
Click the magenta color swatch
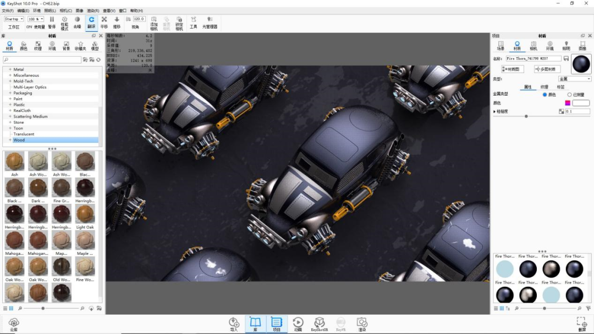click(568, 103)
